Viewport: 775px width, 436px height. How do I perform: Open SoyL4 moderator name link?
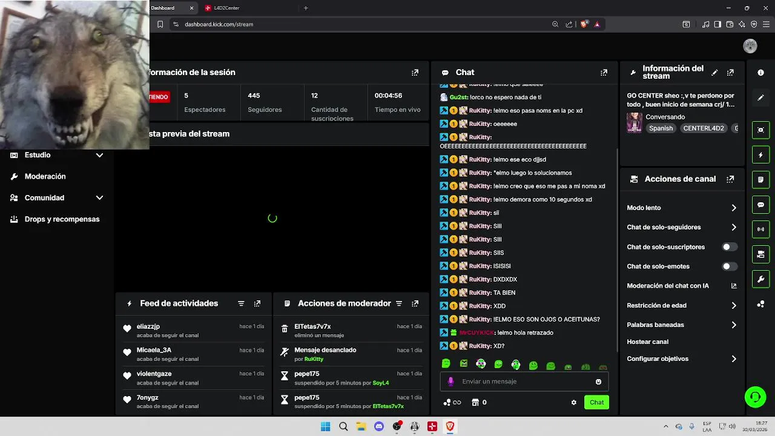[381, 383]
